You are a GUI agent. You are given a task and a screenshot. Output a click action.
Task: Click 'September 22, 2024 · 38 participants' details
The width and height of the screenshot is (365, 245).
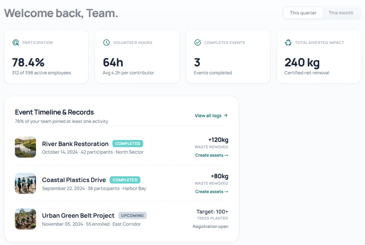pyautogui.click(x=94, y=188)
